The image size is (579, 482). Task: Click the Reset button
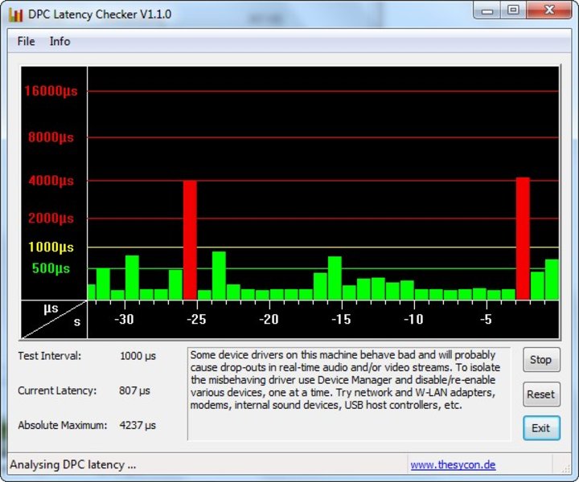pos(541,394)
